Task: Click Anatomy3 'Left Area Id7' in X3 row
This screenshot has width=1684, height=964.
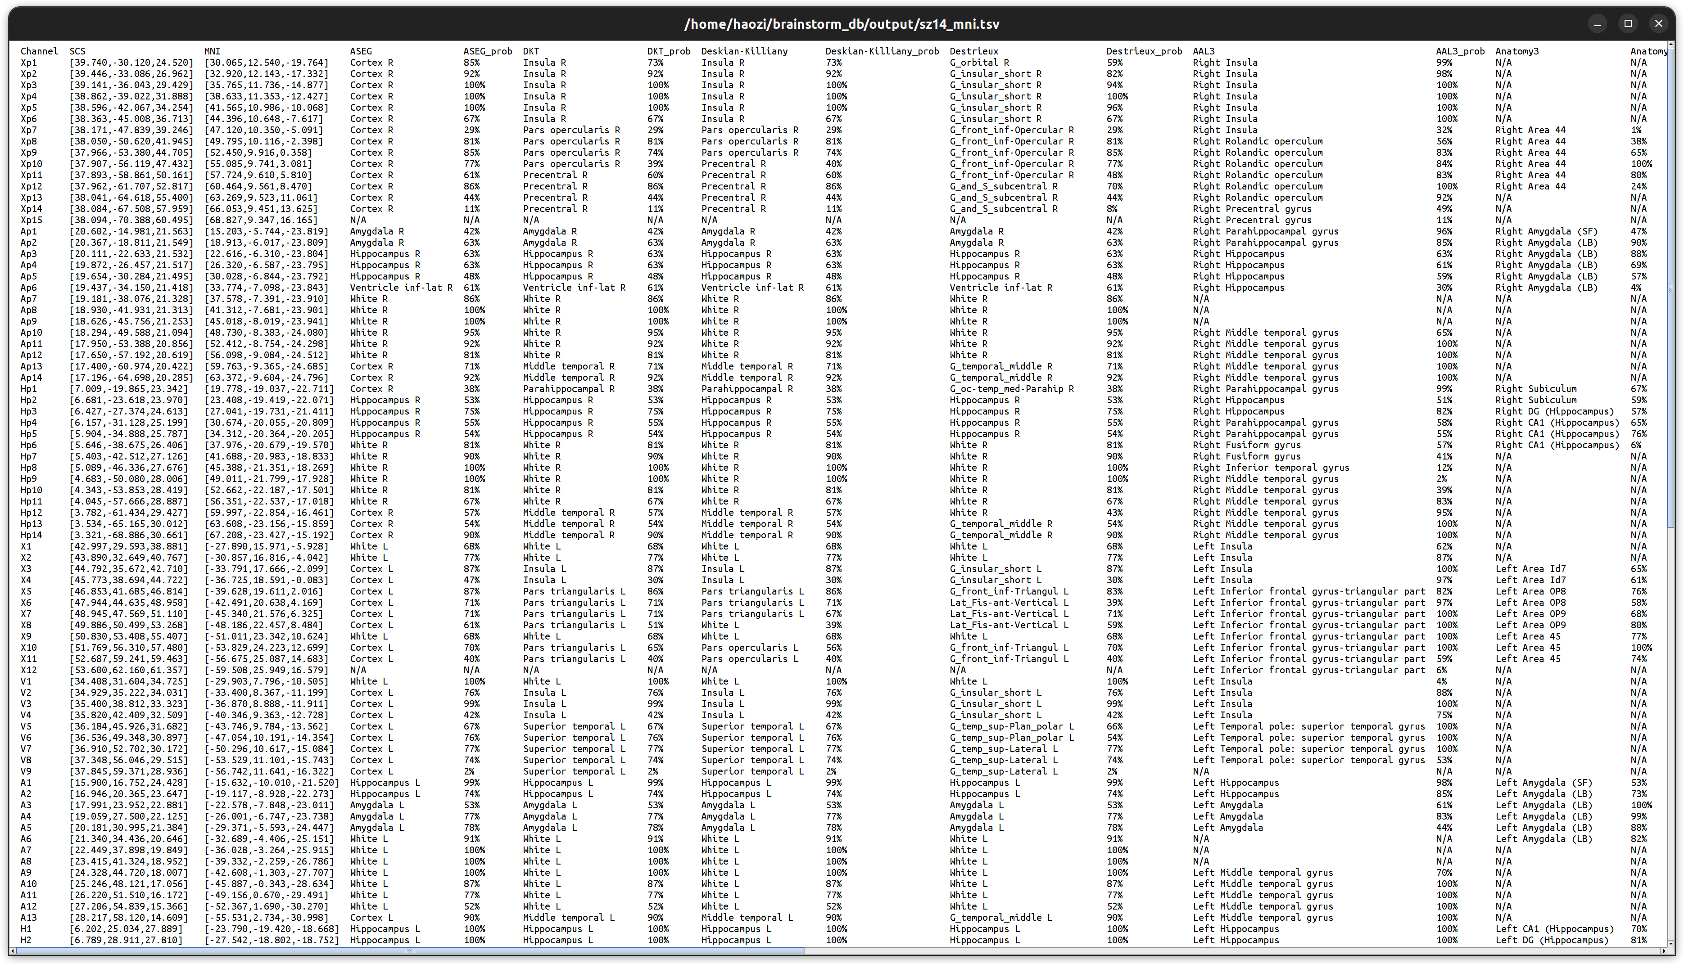Action: pos(1530,569)
